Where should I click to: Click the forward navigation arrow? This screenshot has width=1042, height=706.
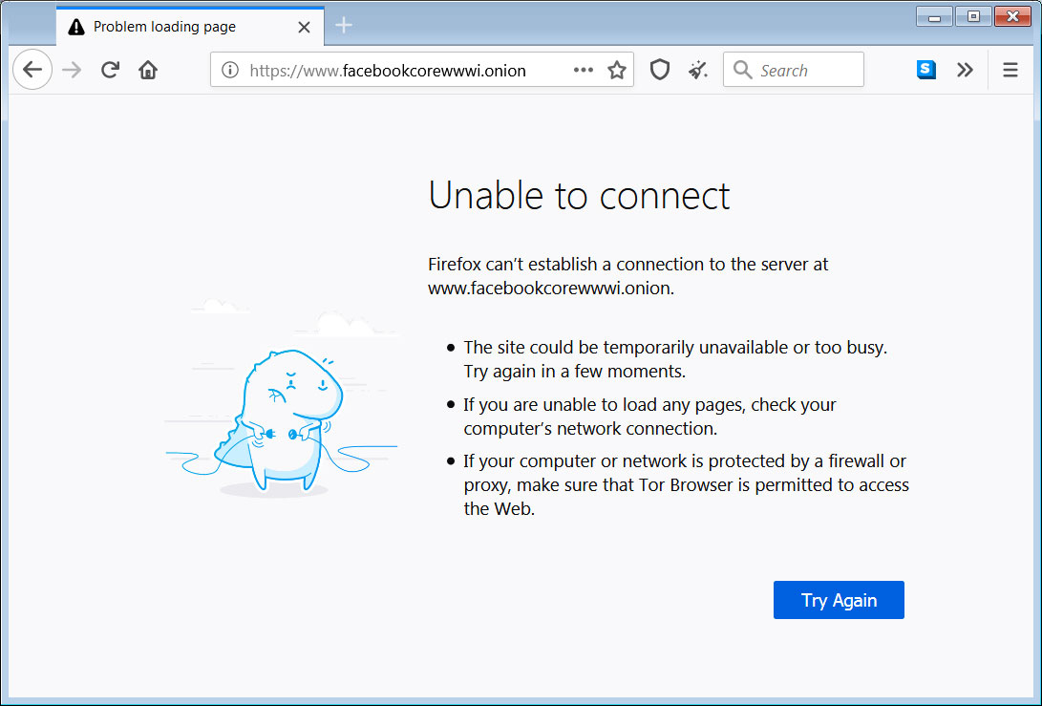[72, 70]
